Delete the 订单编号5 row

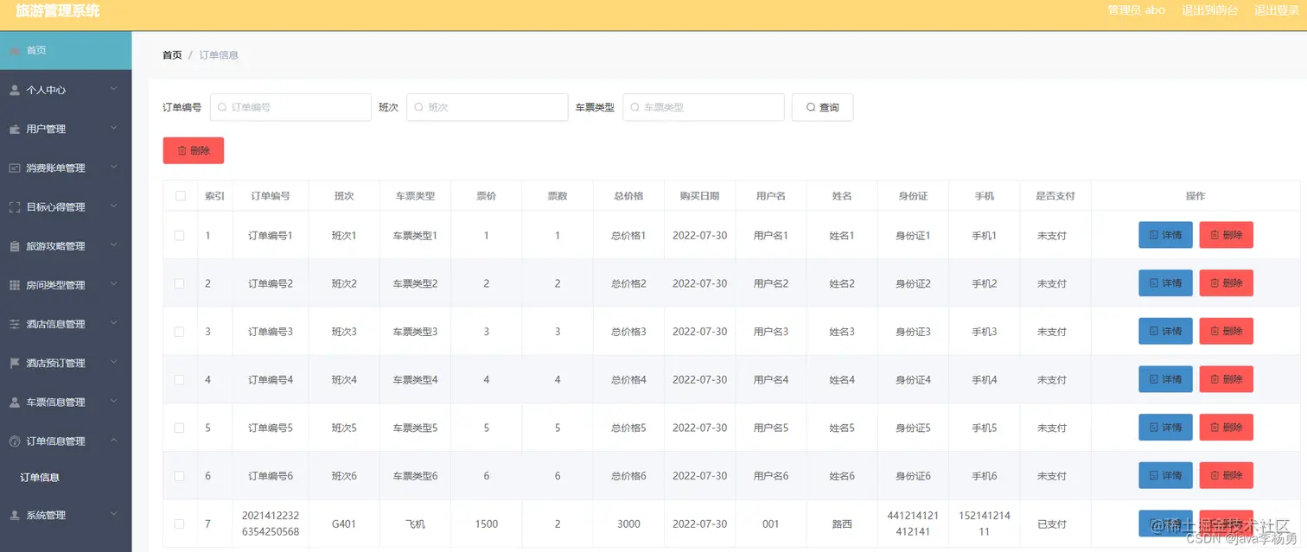coord(1226,428)
